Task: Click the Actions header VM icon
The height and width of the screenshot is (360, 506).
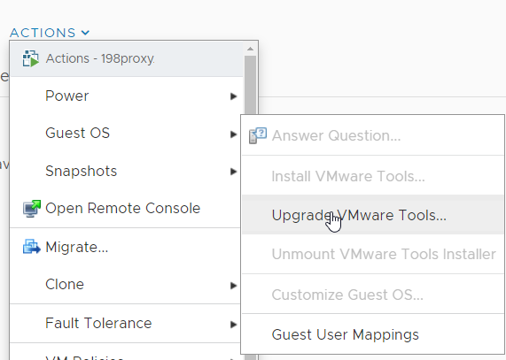Action: (31, 58)
